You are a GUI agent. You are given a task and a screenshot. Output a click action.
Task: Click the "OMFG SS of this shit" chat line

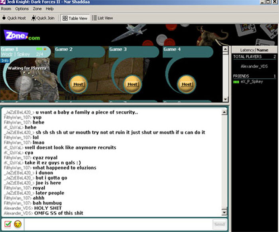59,213
